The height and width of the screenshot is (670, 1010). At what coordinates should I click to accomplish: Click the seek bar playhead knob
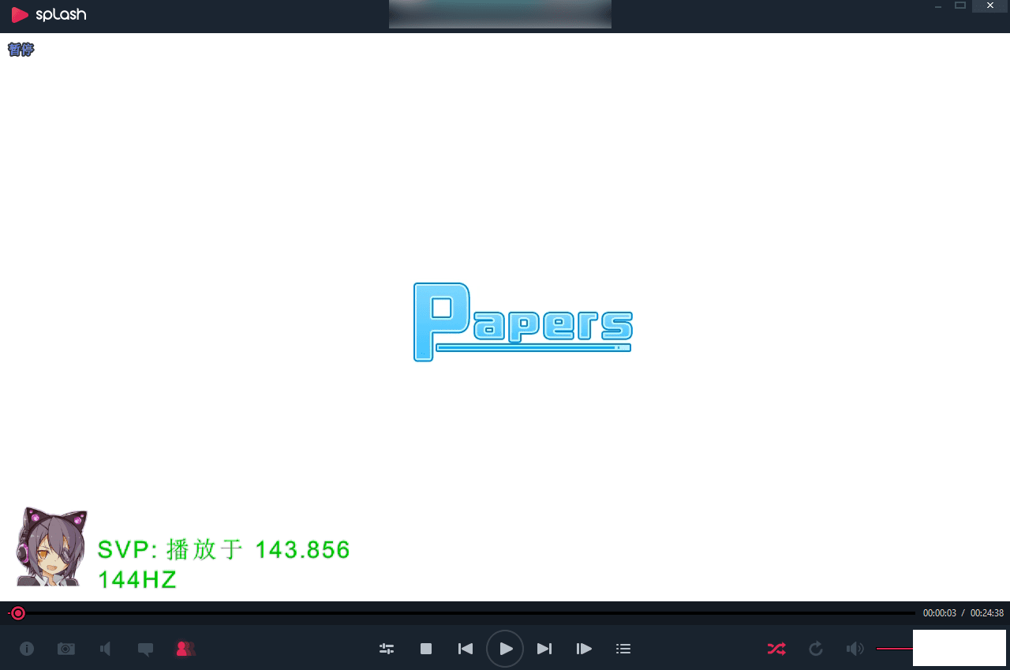[17, 613]
